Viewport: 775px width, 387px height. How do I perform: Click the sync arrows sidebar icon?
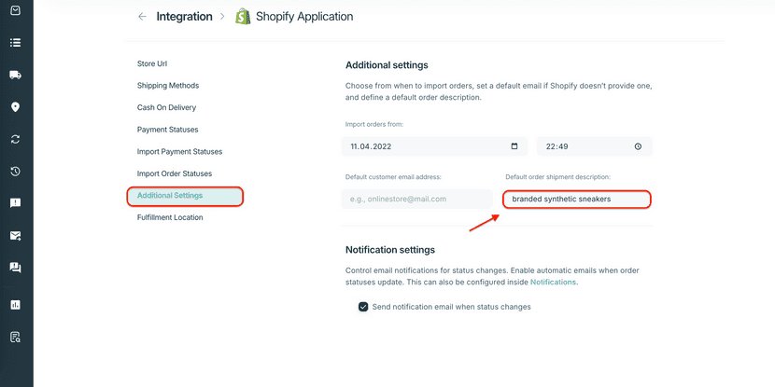(16, 139)
